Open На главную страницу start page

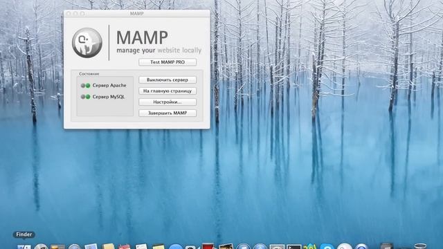(168, 91)
